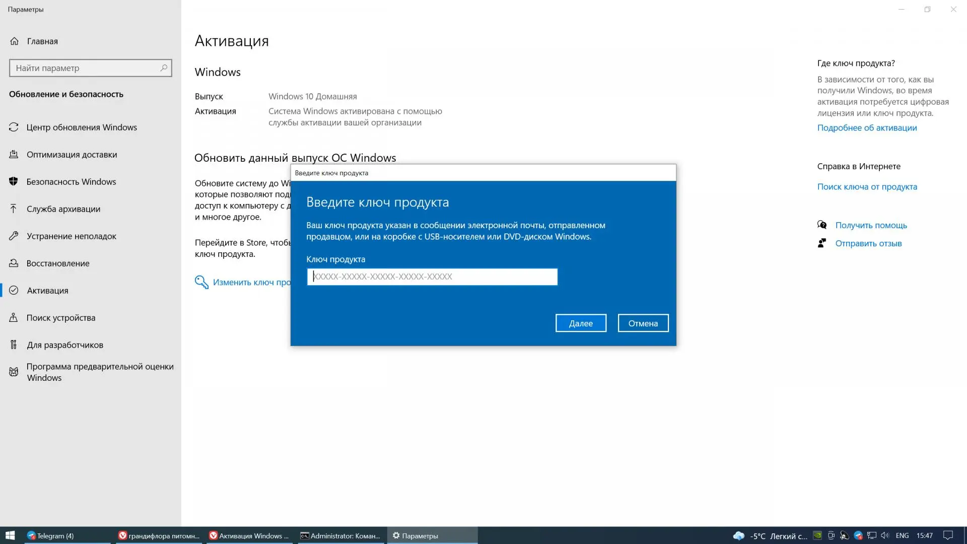
Task: Click the Meet Now camera tray icon
Action: point(831,535)
